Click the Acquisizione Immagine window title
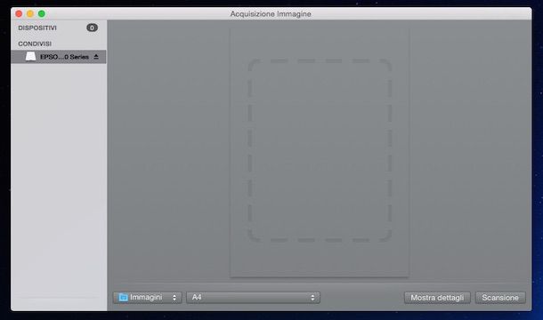Viewport: 543px width, 320px height. coord(271,14)
